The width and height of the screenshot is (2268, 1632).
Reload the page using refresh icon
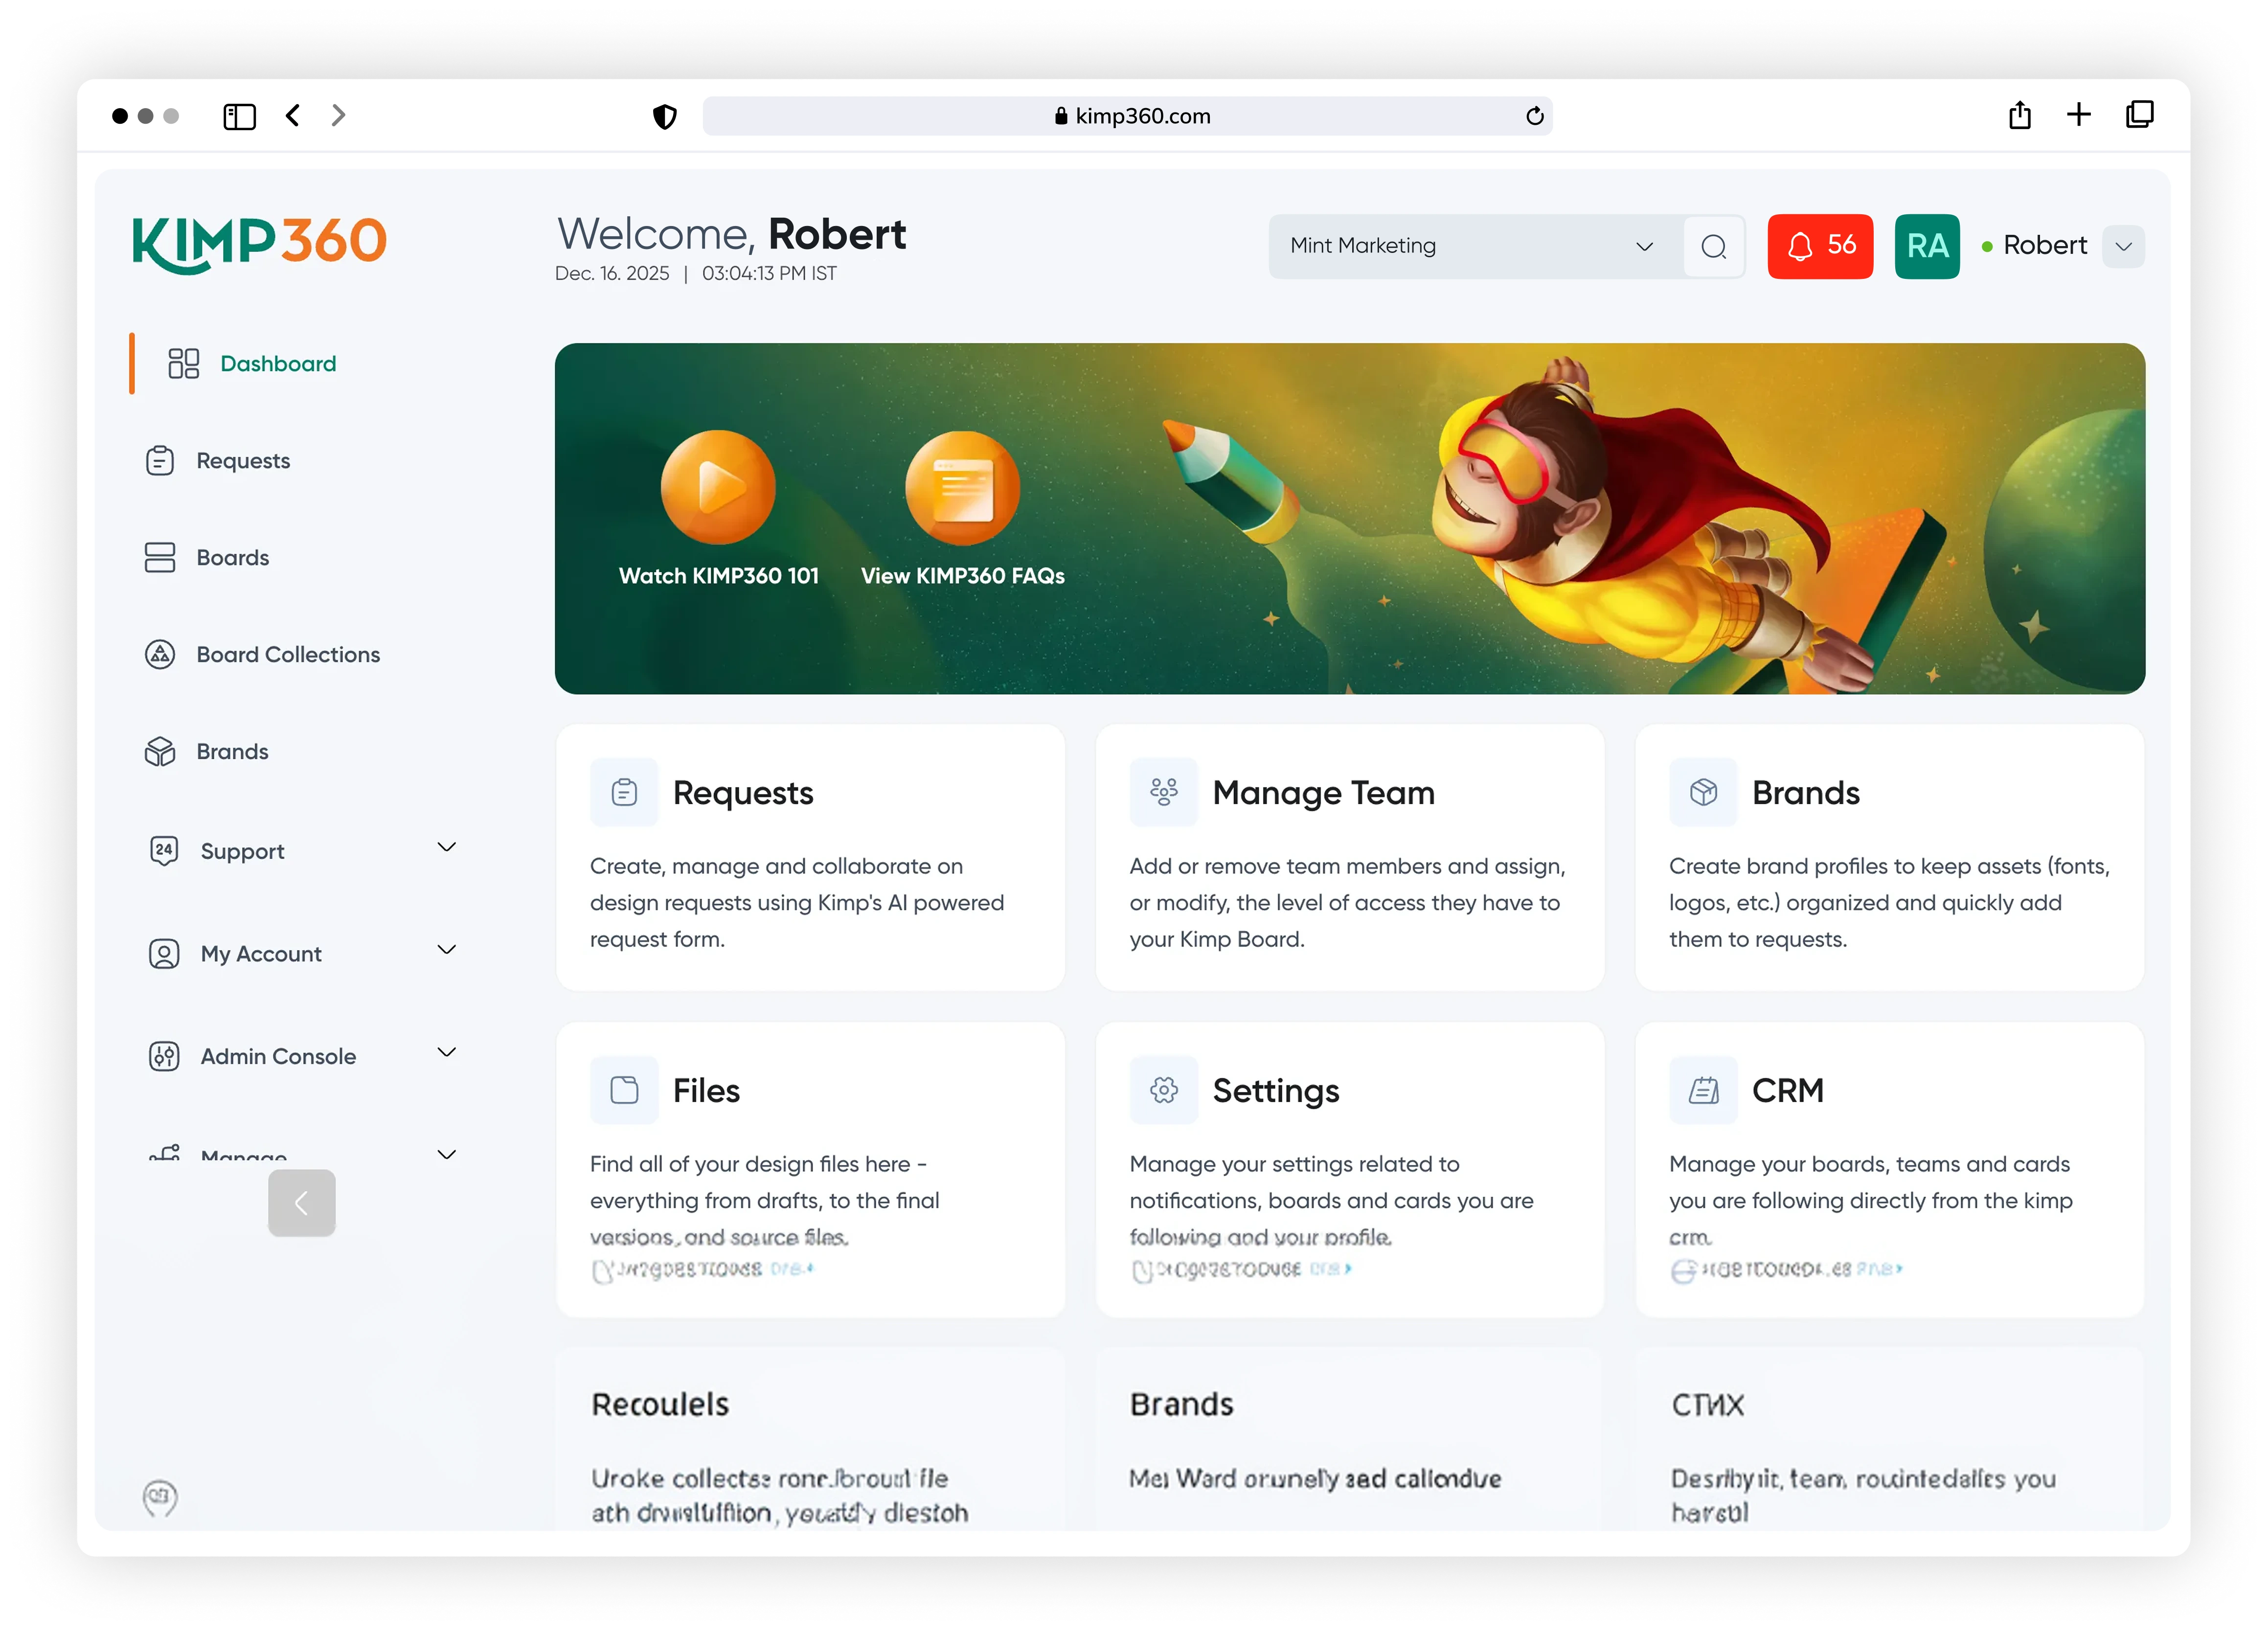click(x=1534, y=116)
